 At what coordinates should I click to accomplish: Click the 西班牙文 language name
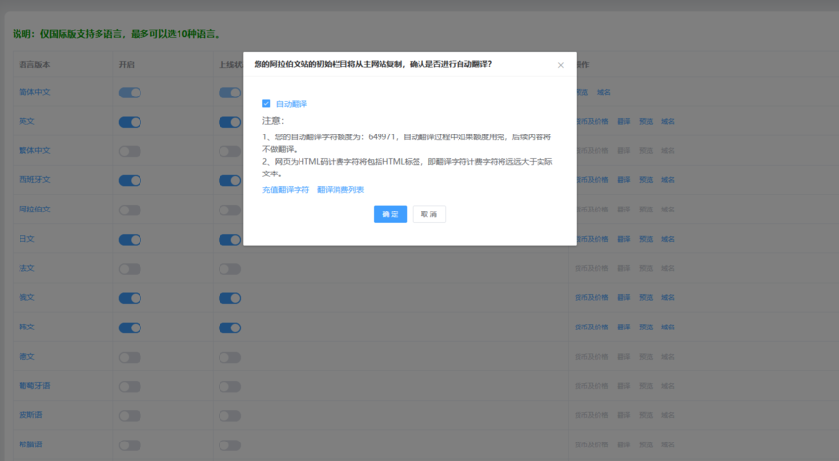34,180
